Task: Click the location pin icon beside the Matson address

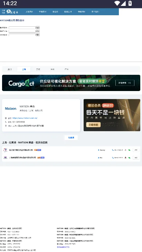Action: pyautogui.click(x=6, y=126)
